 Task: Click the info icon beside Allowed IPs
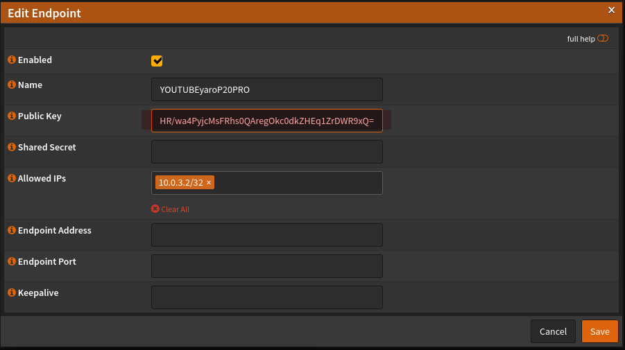[12, 178]
